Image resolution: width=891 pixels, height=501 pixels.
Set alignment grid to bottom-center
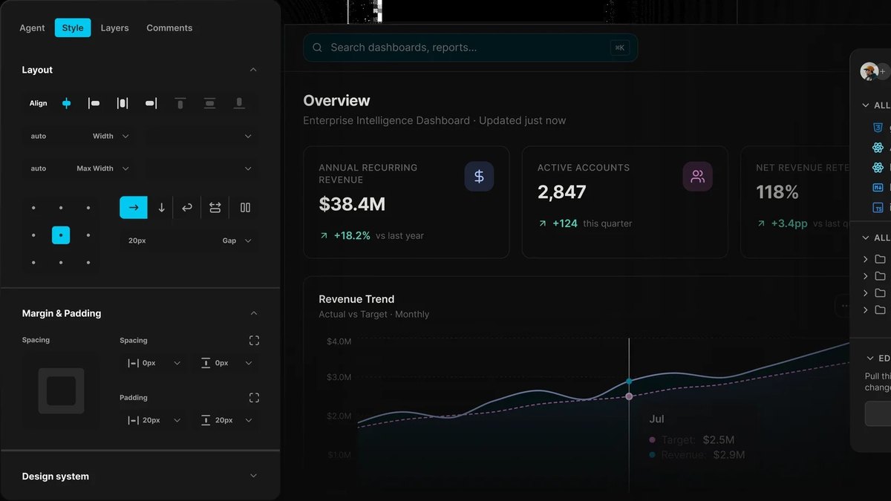(x=61, y=263)
